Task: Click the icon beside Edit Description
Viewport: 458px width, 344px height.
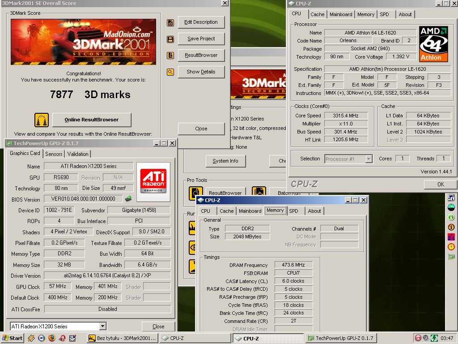Action: (170, 22)
